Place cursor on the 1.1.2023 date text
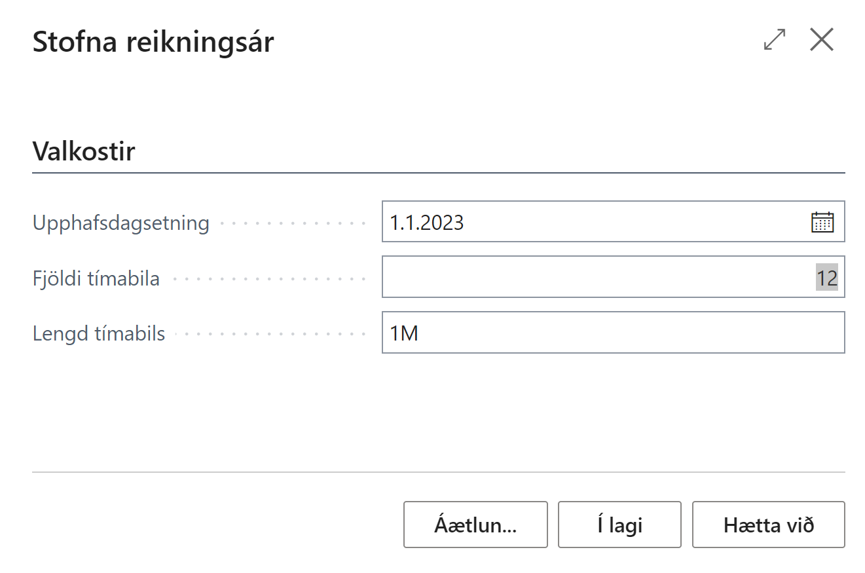 (427, 223)
